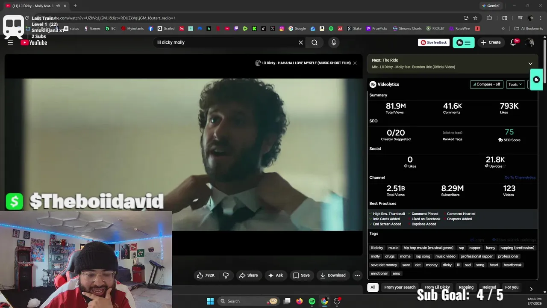The image size is (547, 308).
Task: Bookmark this page with the star icon
Action: (x=475, y=18)
